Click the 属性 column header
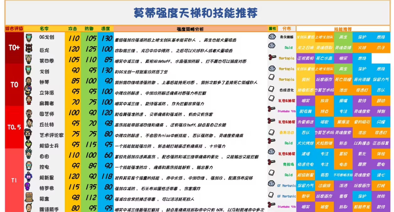394x212 pixels. [272, 29]
